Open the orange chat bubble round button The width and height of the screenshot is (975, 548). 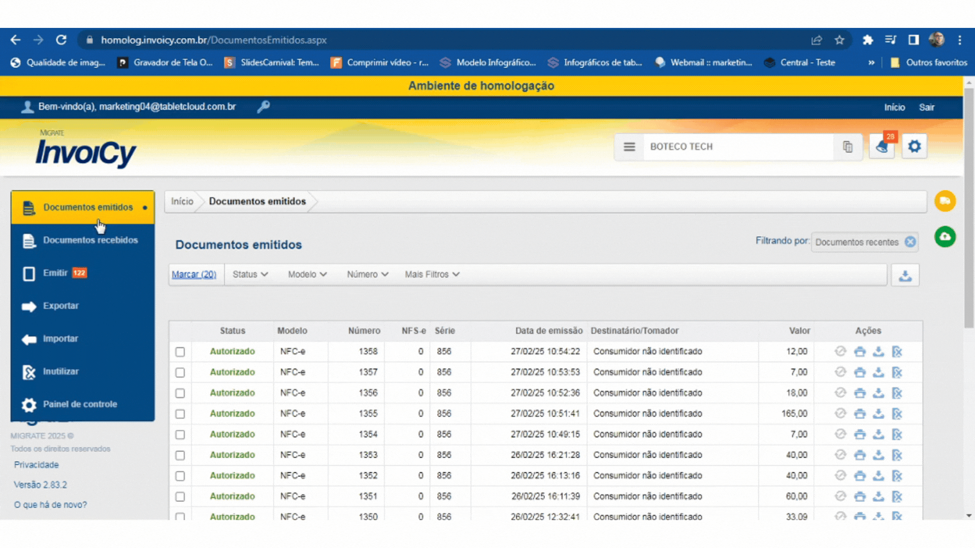[x=945, y=201]
